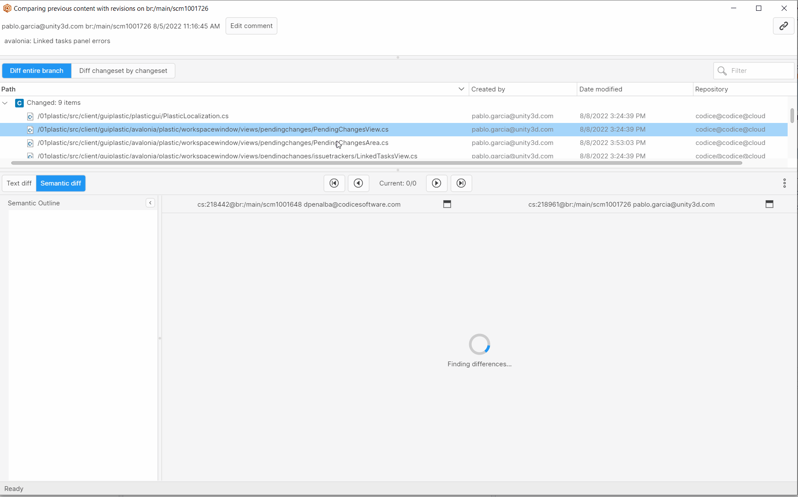Collapse the Changed: 9 items tree node
The height and width of the screenshot is (497, 798).
point(5,103)
